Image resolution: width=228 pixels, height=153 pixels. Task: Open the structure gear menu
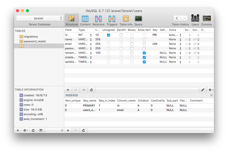tap(210, 90)
